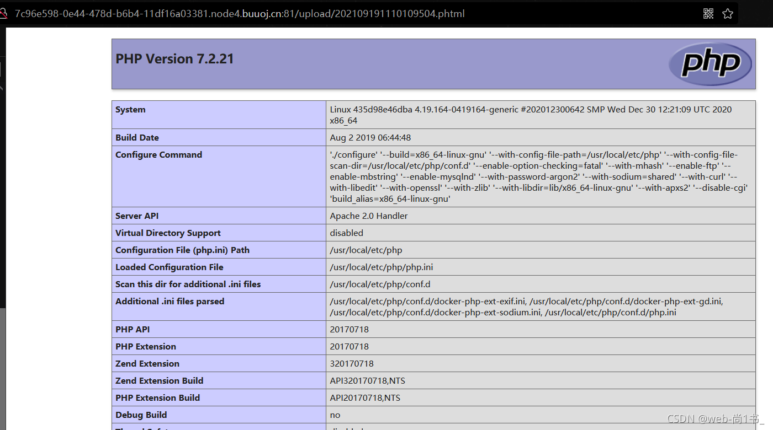Click the Debug Build 'no' value
The width and height of the screenshot is (773, 430).
tap(335, 415)
